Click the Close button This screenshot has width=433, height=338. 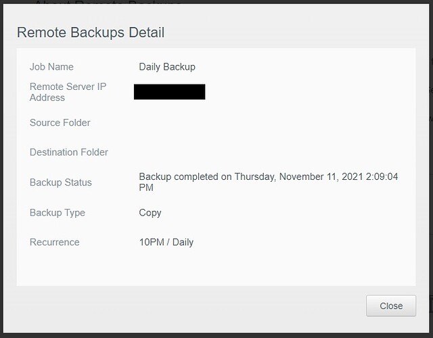(391, 306)
